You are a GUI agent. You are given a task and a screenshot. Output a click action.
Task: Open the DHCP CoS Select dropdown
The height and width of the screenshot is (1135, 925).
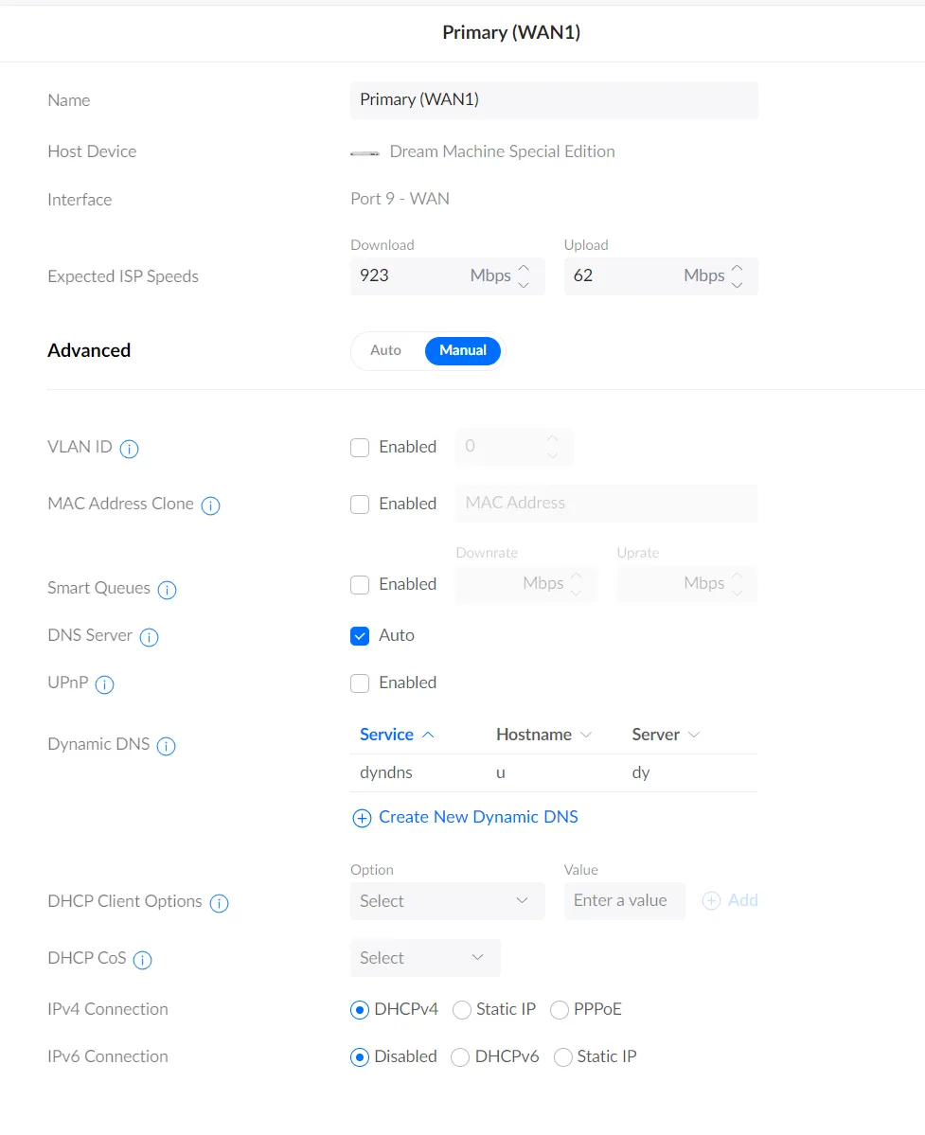425,957
